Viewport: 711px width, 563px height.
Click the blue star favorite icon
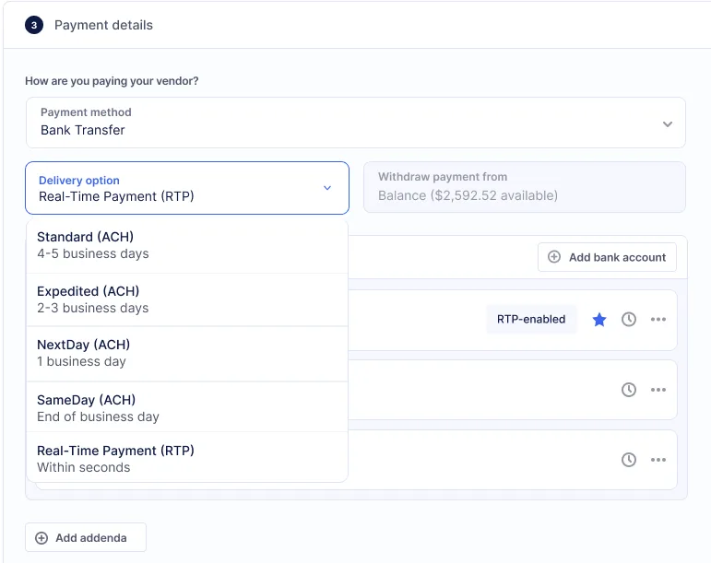[x=599, y=320]
